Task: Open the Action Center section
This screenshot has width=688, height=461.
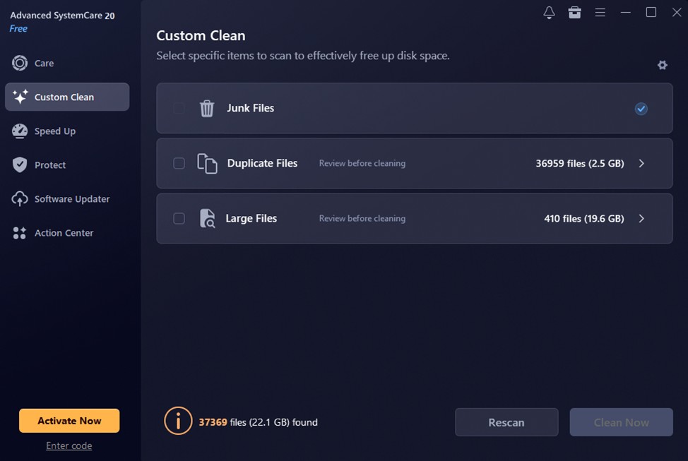Action: tap(67, 233)
